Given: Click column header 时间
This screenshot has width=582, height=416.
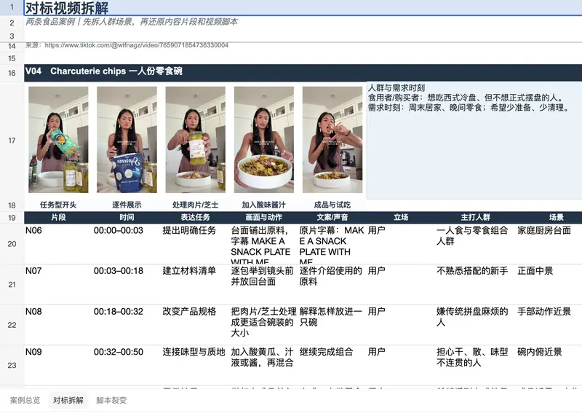Looking at the screenshot, I should 127,217.
